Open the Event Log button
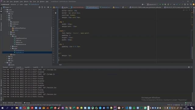Screen dimensions: 195x110 [x=188, y=103]
